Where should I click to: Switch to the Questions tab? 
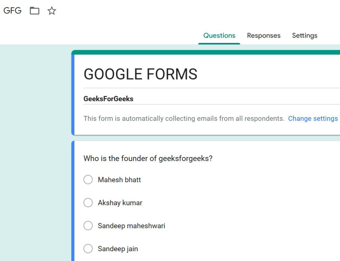click(x=219, y=35)
